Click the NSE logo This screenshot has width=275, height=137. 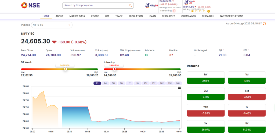[x=31, y=5]
